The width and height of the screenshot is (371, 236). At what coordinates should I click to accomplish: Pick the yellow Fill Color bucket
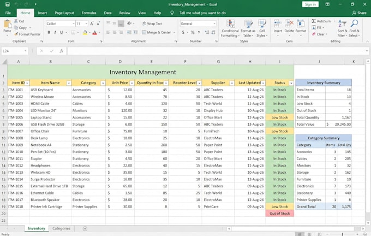85,32
